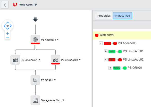Screen dimensions: 151x107
Task: Select the PS Apache03 globe node icon
Action: (35, 40)
